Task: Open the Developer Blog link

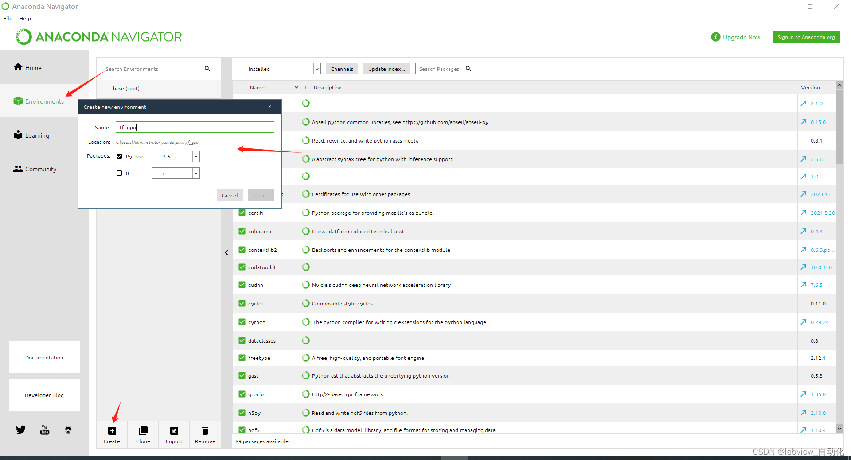Action: click(x=44, y=395)
